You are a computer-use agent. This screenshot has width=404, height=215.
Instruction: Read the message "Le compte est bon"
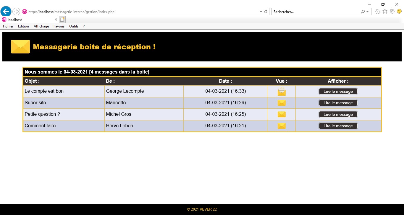click(338, 91)
